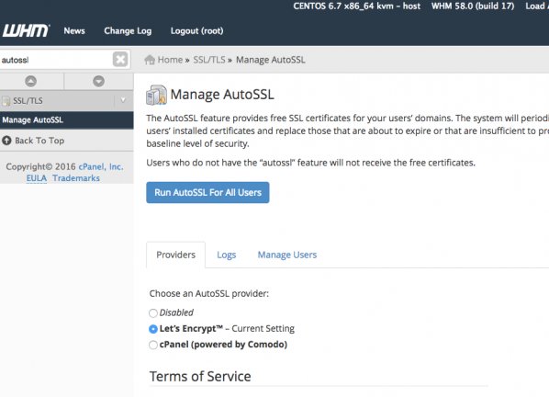Click the sidebar down arrow icon
This screenshot has width=549, height=397.
99,81
